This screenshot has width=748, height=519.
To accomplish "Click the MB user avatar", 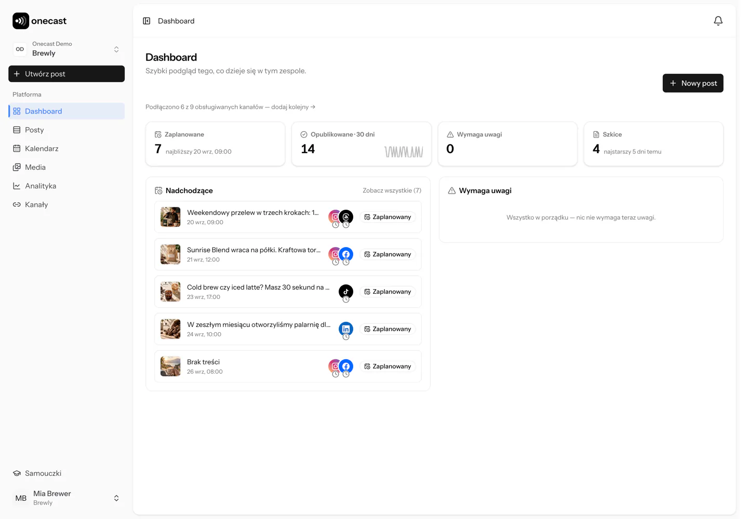I will click(x=21, y=498).
